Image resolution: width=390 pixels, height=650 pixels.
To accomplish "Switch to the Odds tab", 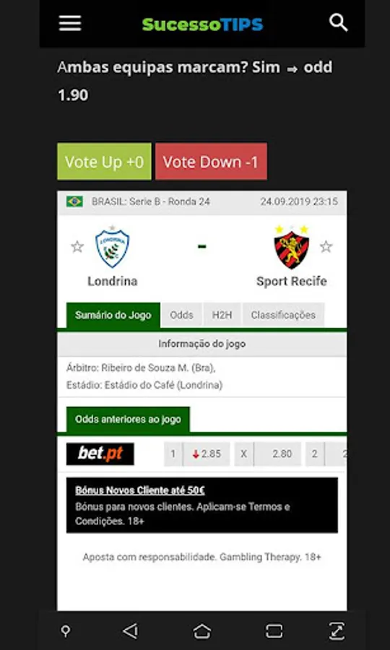I will point(181,315).
